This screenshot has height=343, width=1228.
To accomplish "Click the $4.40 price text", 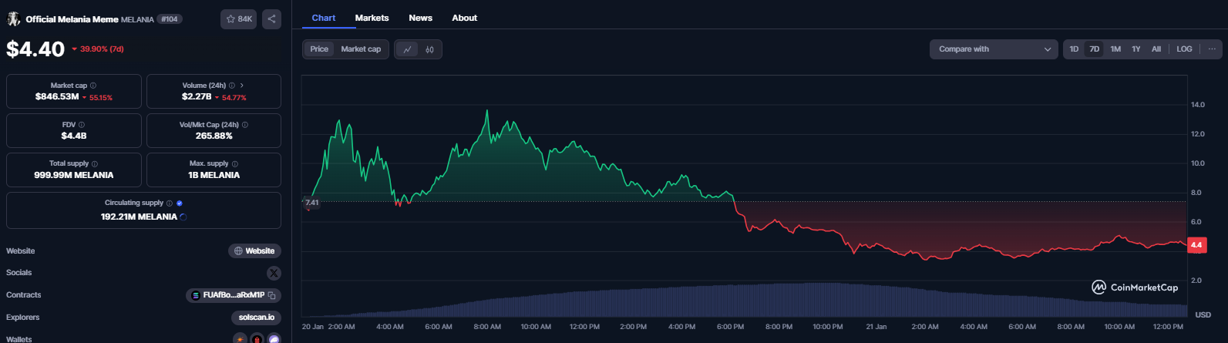I will point(35,49).
